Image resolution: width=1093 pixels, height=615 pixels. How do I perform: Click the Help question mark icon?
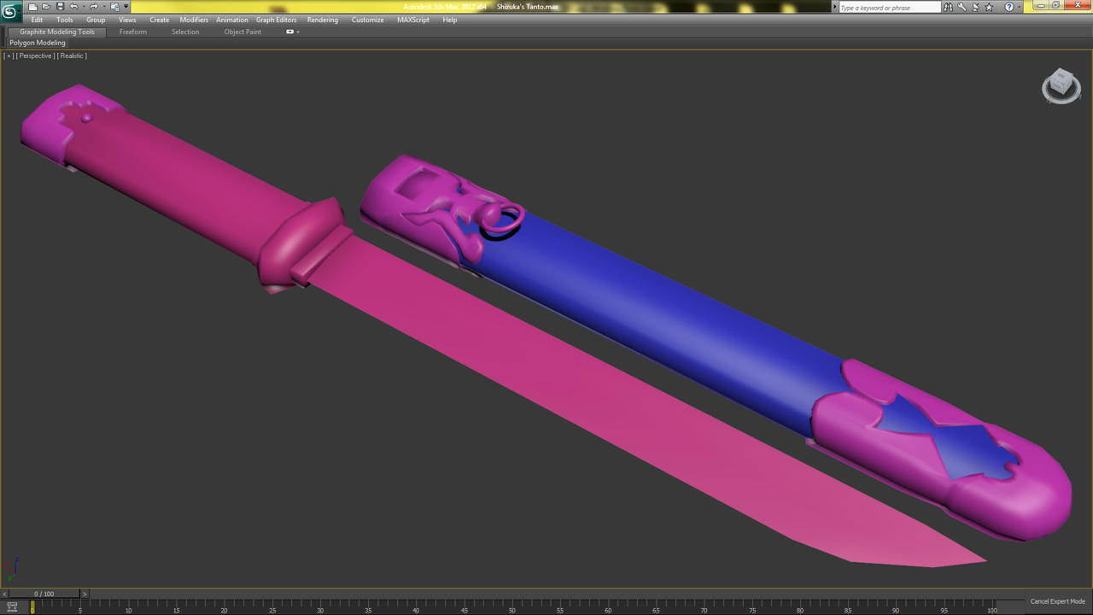click(1008, 7)
